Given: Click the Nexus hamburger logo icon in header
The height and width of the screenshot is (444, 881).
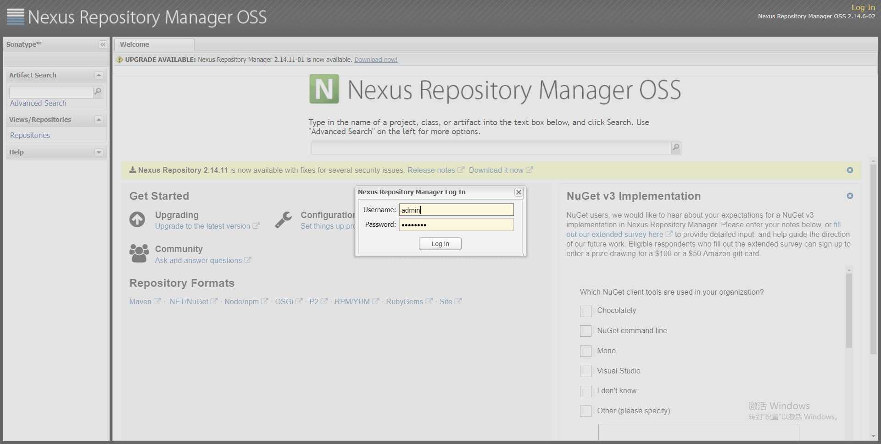Looking at the screenshot, I should tap(15, 17).
